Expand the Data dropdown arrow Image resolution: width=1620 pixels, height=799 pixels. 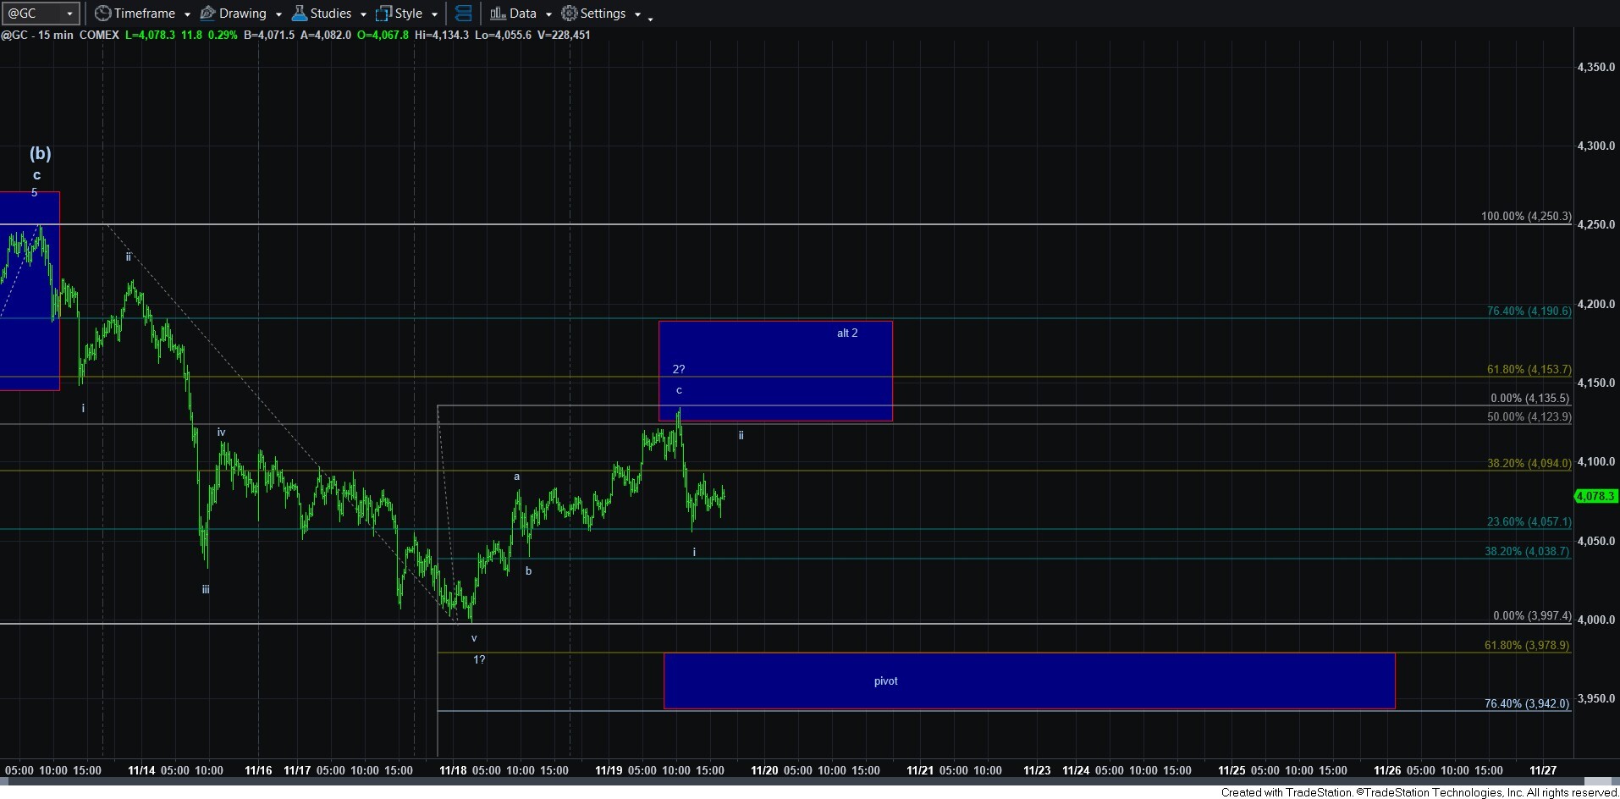548,14
